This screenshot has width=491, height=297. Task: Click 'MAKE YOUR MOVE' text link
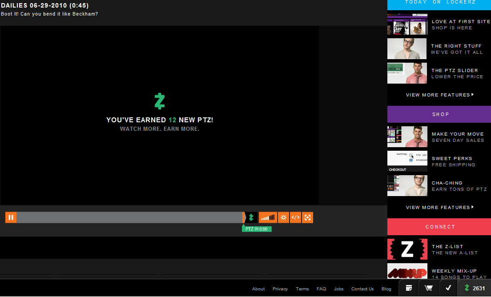pos(458,134)
